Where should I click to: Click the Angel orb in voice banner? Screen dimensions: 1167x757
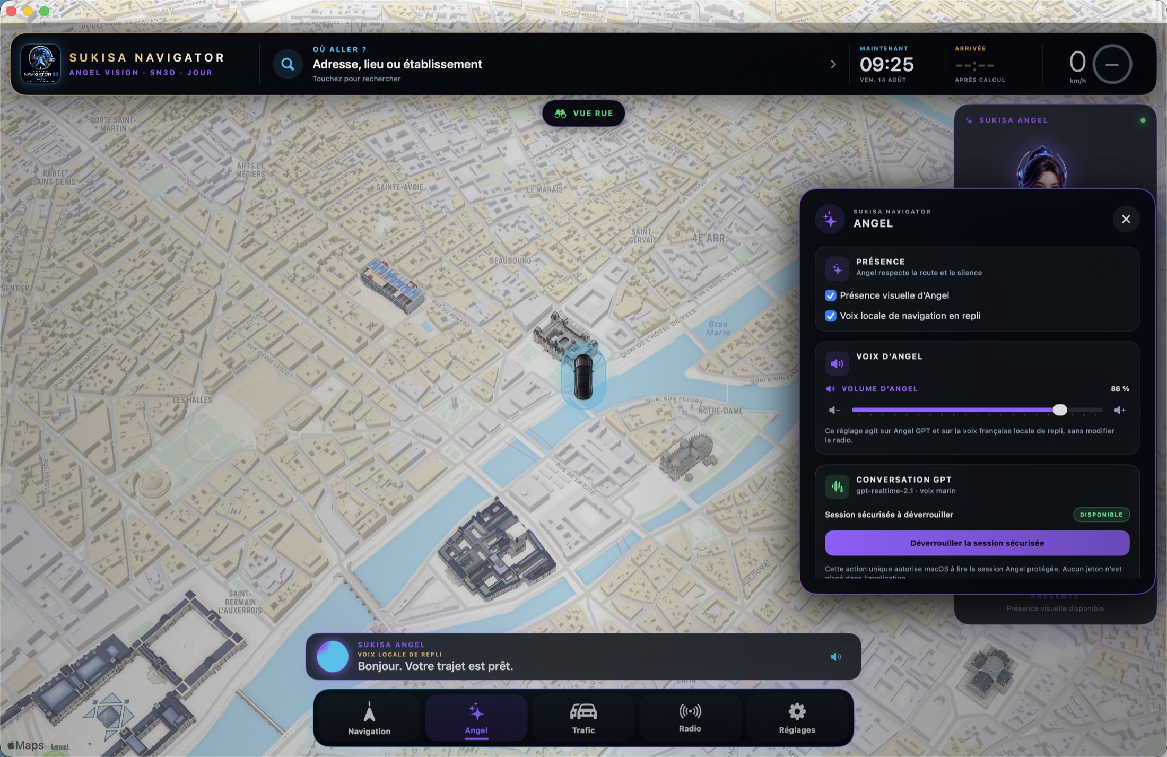(333, 657)
